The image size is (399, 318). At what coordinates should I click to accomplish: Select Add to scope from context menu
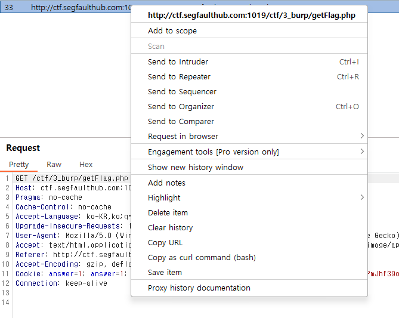click(x=172, y=31)
